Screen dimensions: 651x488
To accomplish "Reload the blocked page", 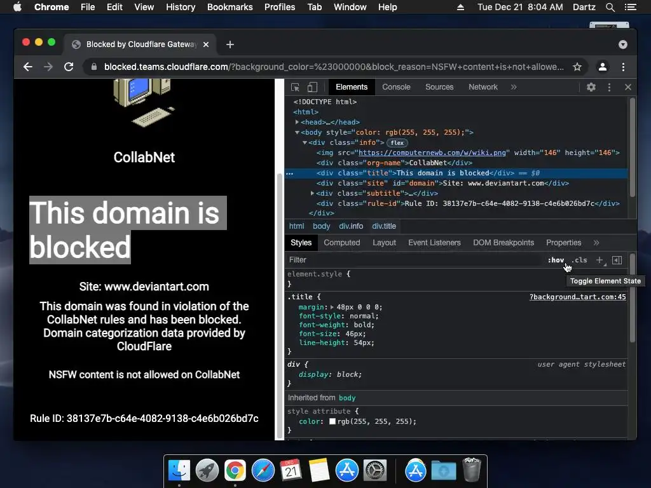I will coord(69,67).
